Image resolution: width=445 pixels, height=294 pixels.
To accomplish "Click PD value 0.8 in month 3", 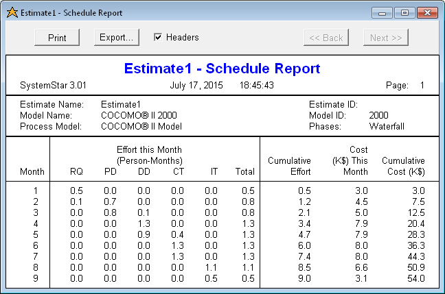I will coord(110,212).
